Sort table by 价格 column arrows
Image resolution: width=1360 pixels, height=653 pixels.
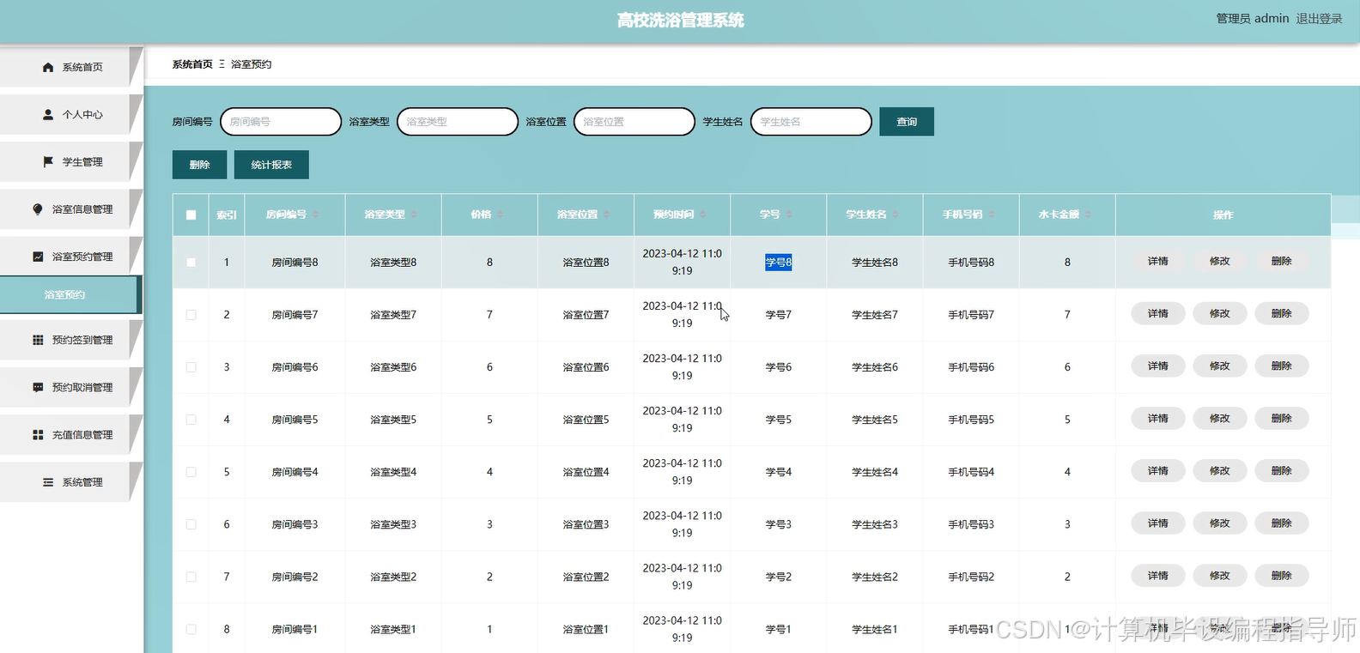(501, 215)
